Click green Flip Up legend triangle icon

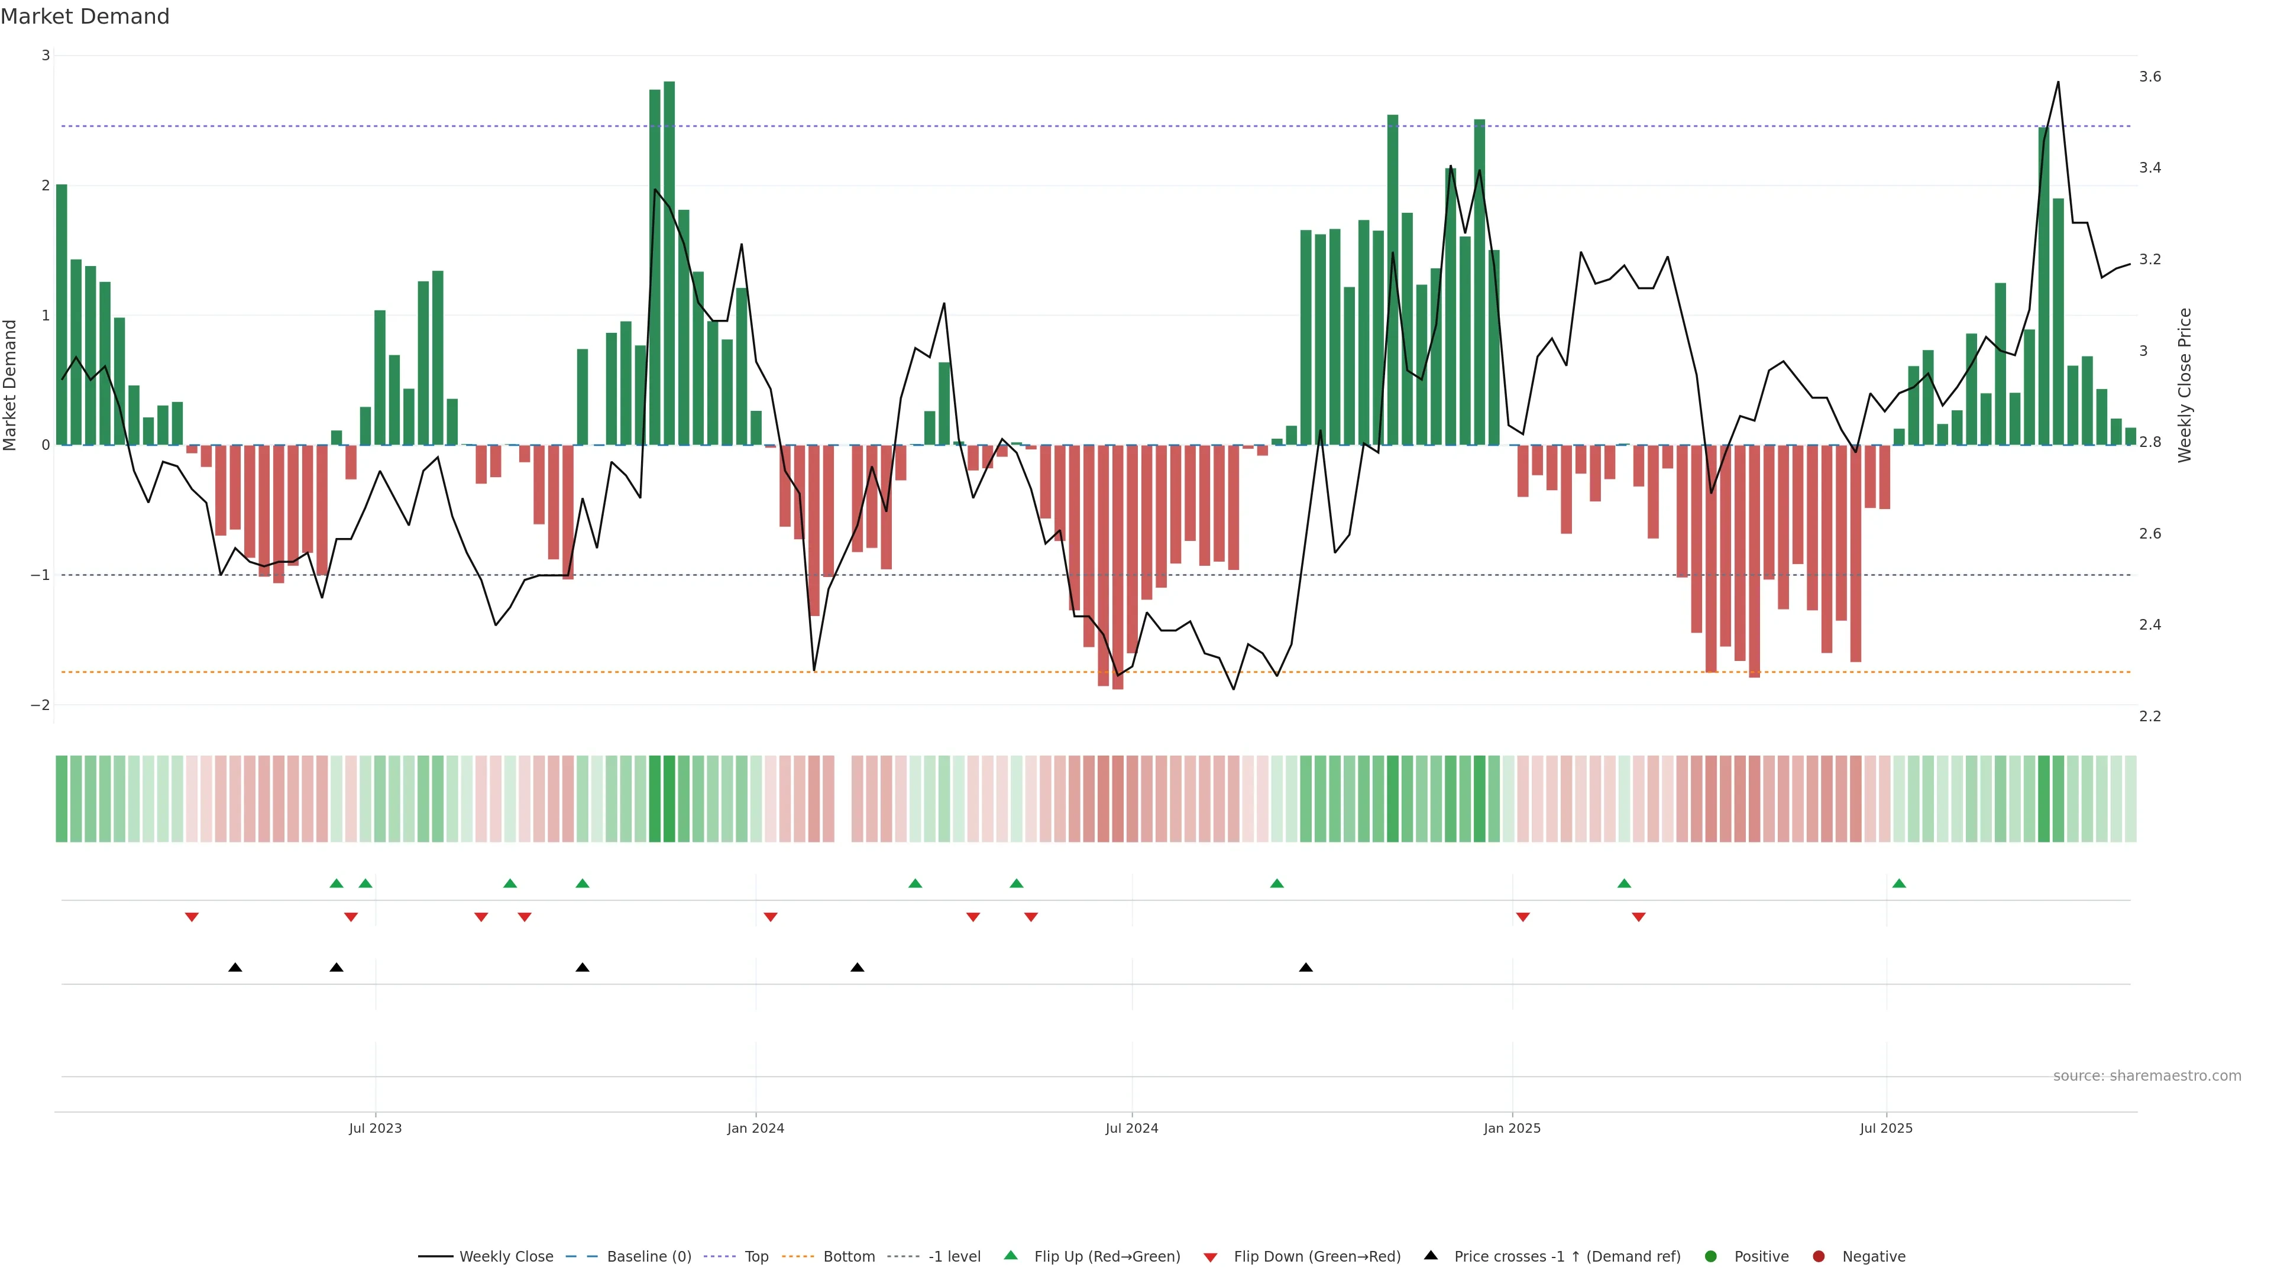pyautogui.click(x=1011, y=1255)
